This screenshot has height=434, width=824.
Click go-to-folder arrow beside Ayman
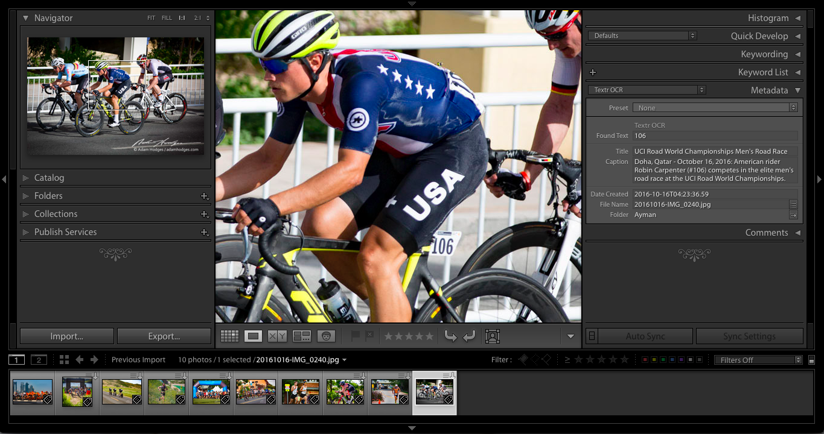[x=793, y=215]
